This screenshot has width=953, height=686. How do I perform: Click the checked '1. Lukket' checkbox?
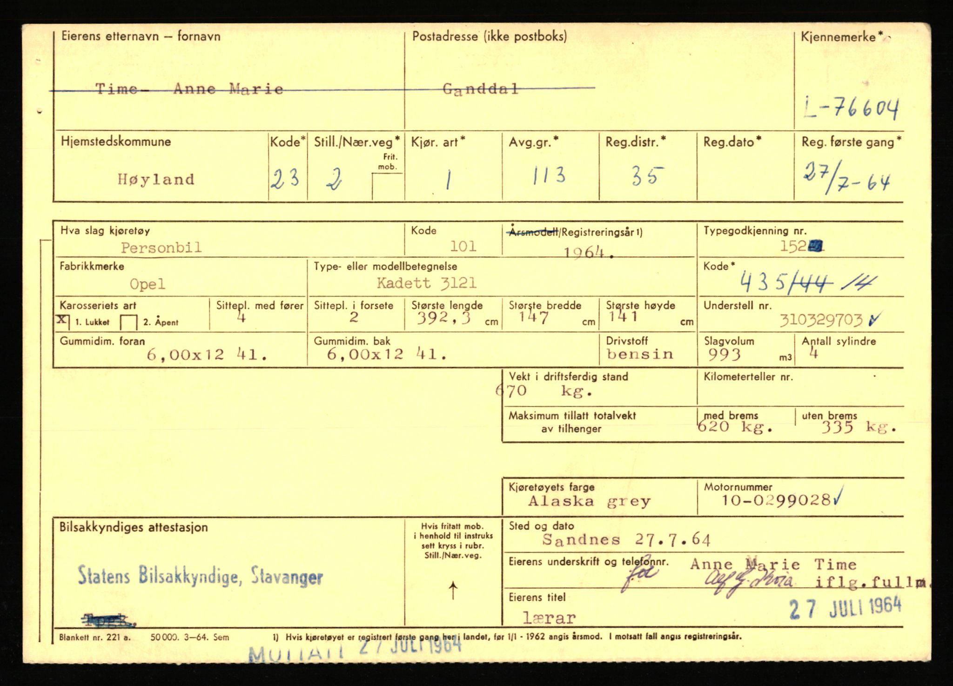[x=62, y=322]
